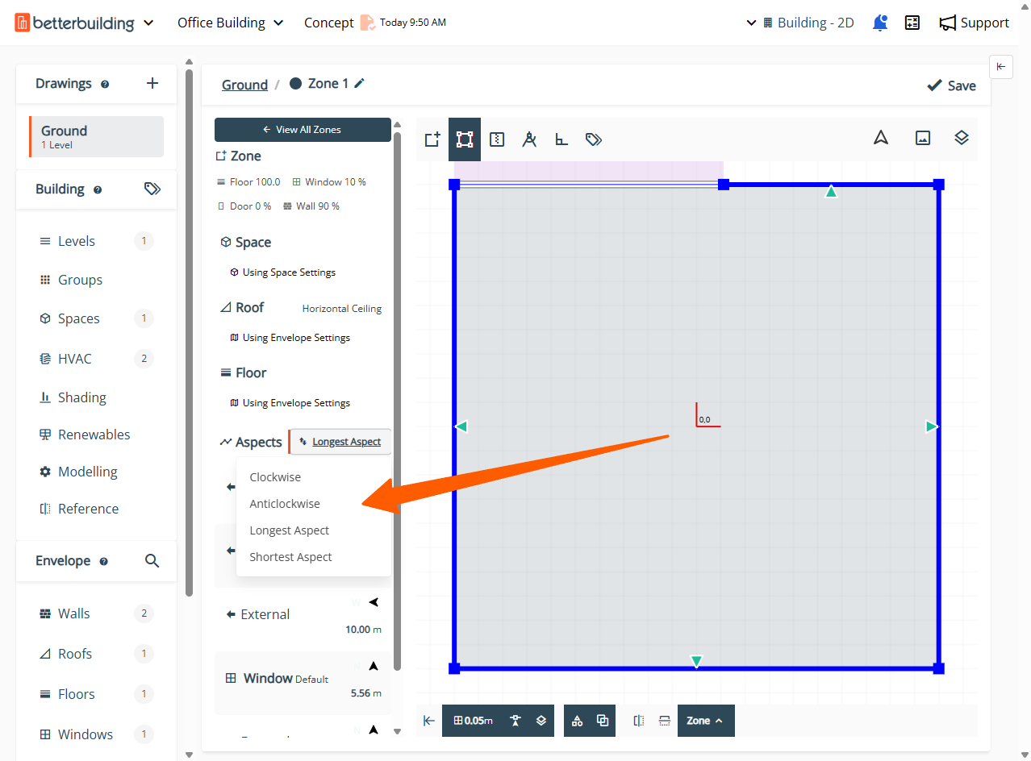The image size is (1031, 761).
Task: Choose Anticlockwise from the aspect menu
Action: tap(285, 504)
